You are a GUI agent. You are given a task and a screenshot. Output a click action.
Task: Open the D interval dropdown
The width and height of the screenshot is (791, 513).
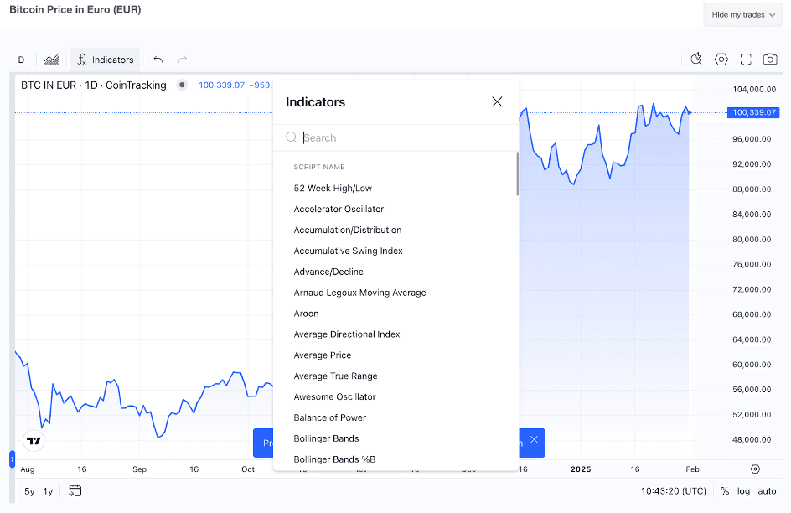tap(21, 59)
